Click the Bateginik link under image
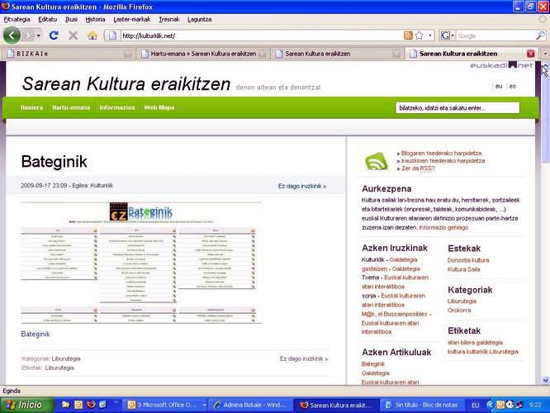 pyautogui.click(x=36, y=334)
